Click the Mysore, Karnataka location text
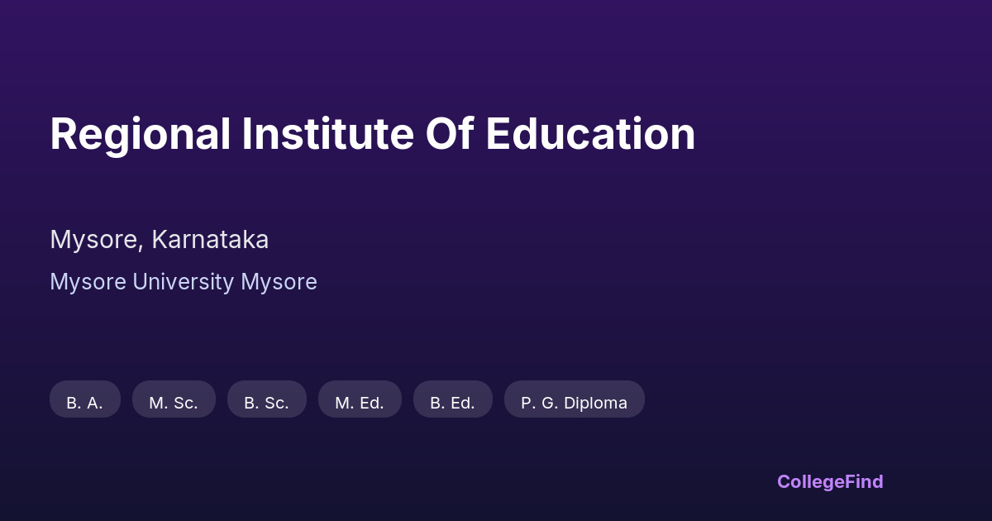 [x=159, y=240]
